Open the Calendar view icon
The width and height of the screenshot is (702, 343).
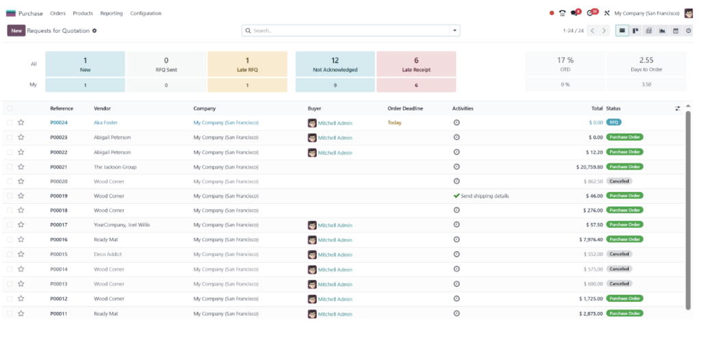click(675, 31)
